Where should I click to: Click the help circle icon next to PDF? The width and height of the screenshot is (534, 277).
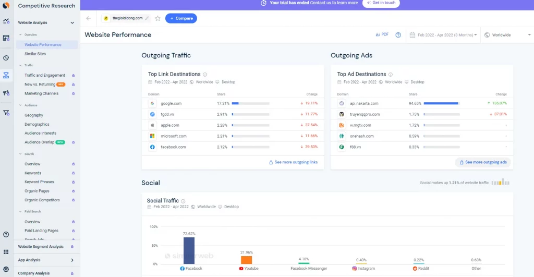pos(398,35)
